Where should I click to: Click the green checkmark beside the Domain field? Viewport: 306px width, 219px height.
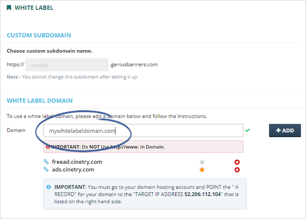click(x=248, y=130)
